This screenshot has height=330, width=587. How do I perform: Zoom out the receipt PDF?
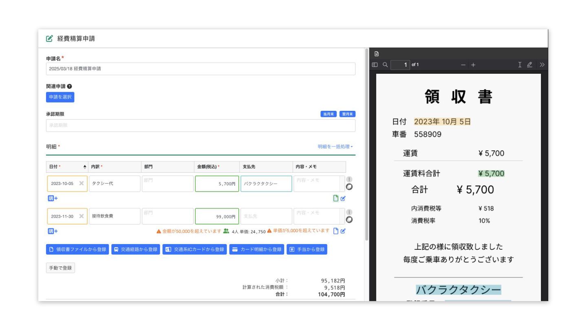[x=463, y=65]
